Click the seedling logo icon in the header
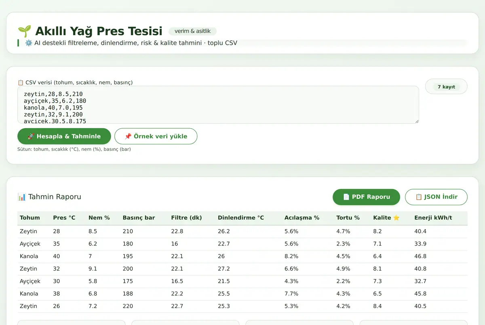485x325 pixels. pos(24,31)
